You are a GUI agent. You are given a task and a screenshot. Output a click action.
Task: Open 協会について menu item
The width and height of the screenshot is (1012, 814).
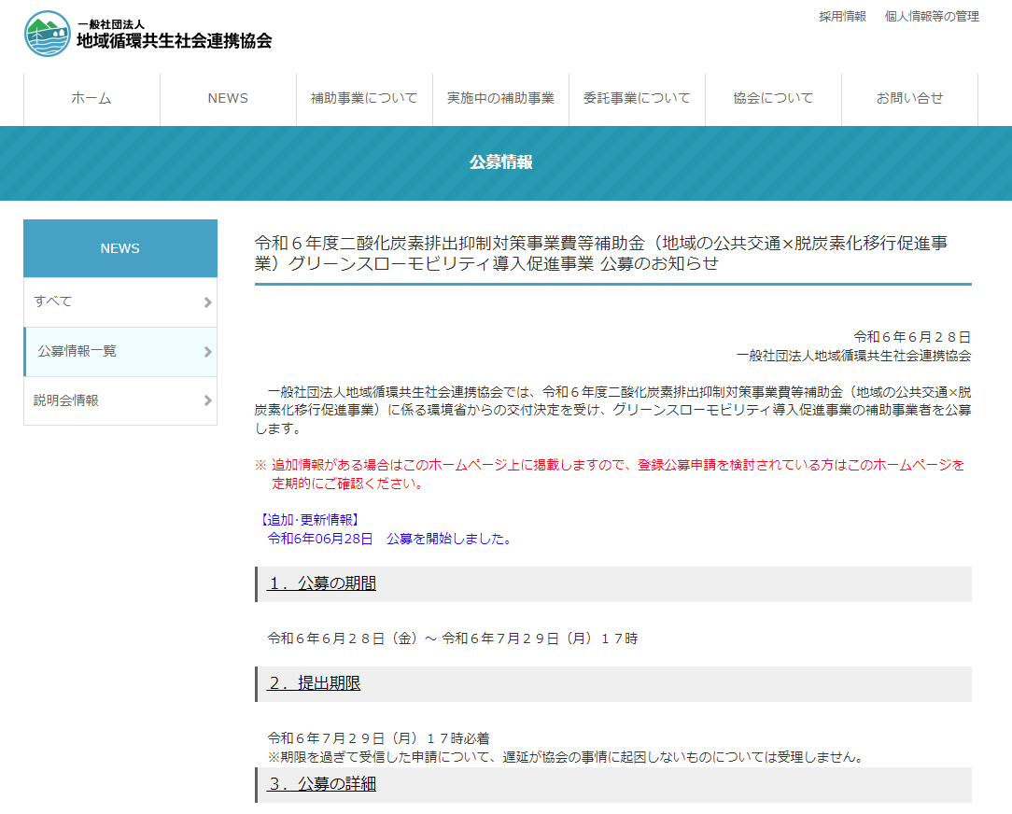[x=773, y=98]
